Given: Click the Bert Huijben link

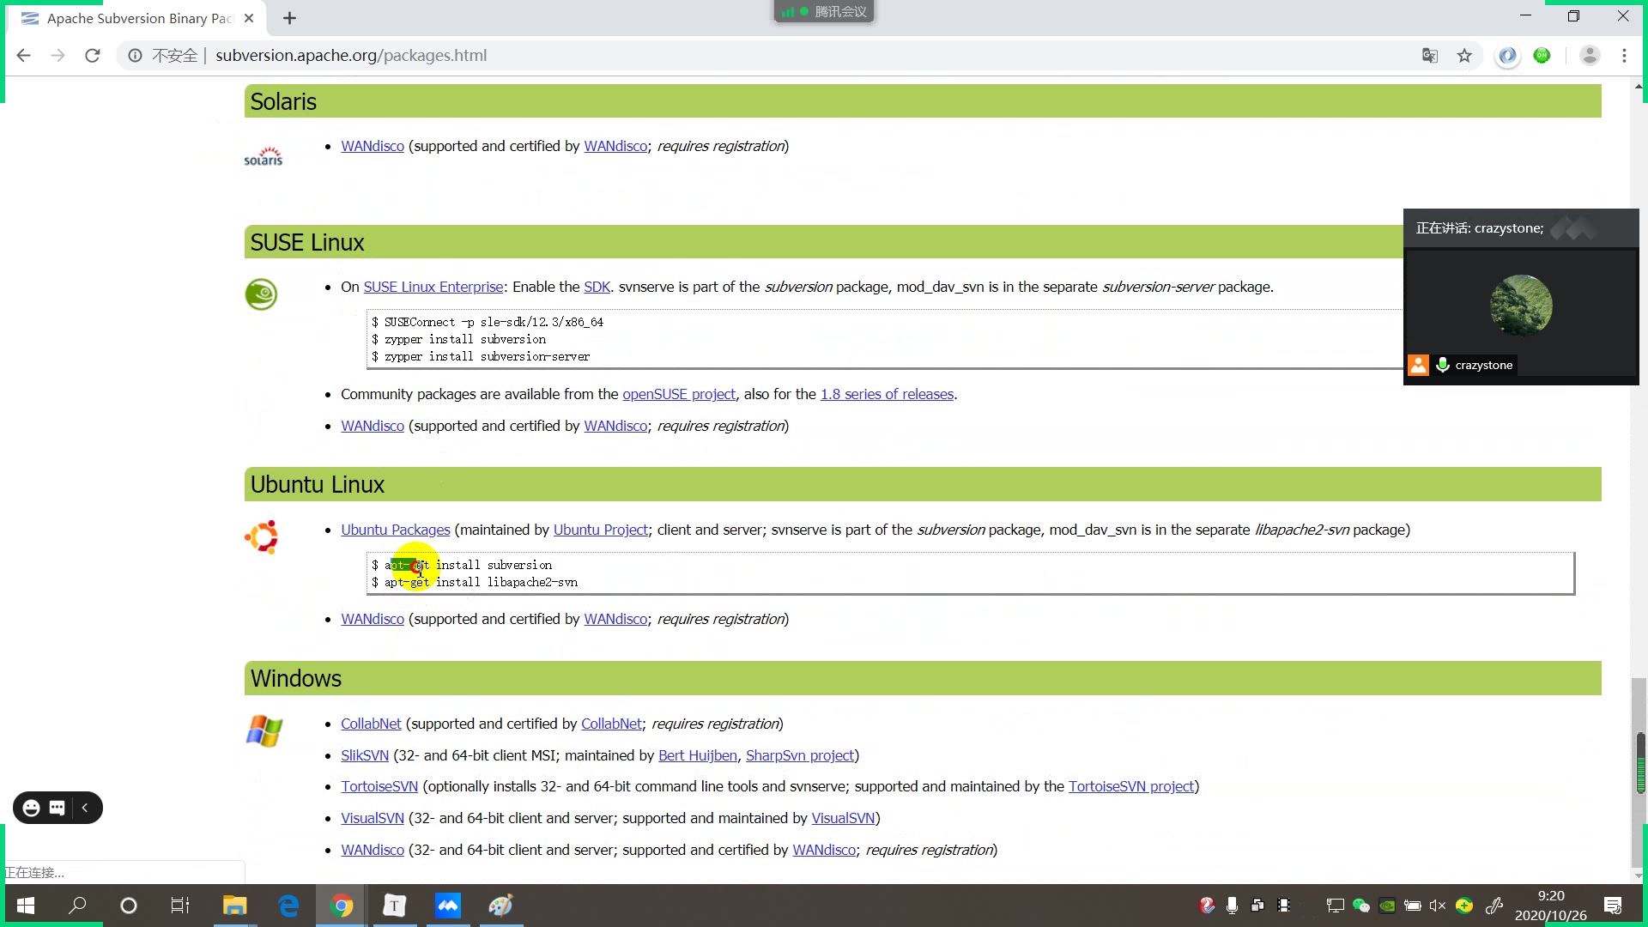Looking at the screenshot, I should pyautogui.click(x=697, y=756).
